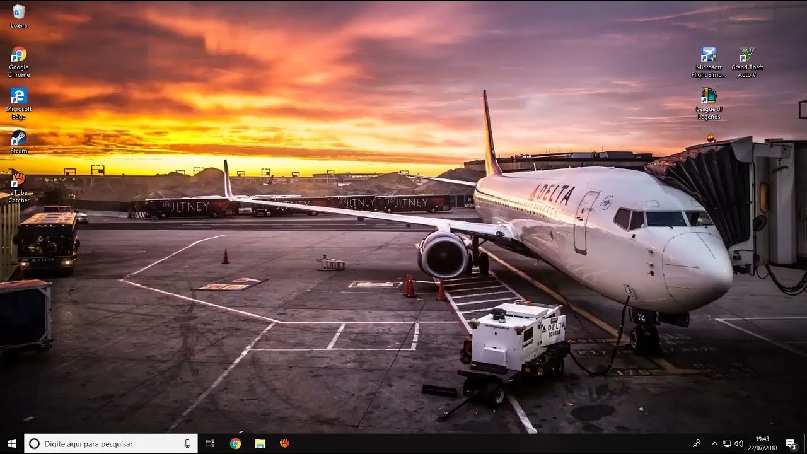Activate the search microphone icon

click(187, 444)
